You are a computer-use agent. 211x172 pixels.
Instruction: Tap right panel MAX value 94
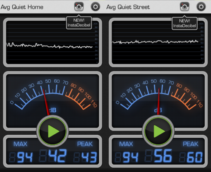pyautogui.click(x=130, y=157)
